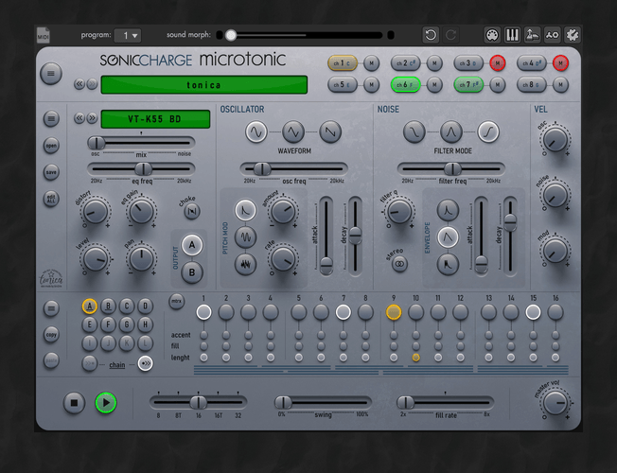The image size is (617, 473).
Task: Click the osc/noise mix slider handle
Action: 96,143
